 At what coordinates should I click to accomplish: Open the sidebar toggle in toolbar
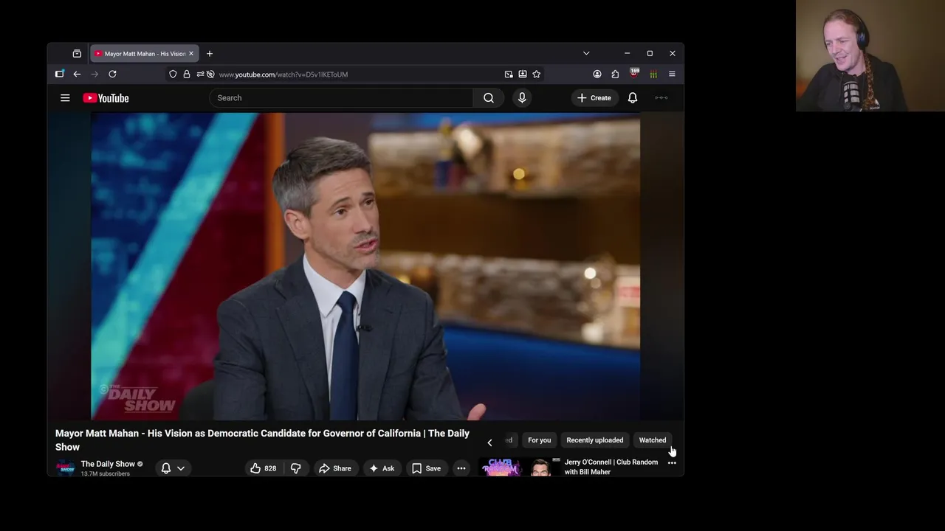click(60, 74)
